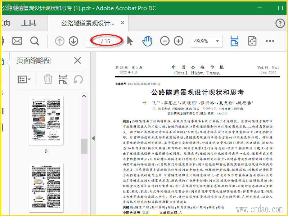Click the Vol. 35 No. 1 header text
The height and width of the screenshot is (216, 288).
tap(268, 68)
